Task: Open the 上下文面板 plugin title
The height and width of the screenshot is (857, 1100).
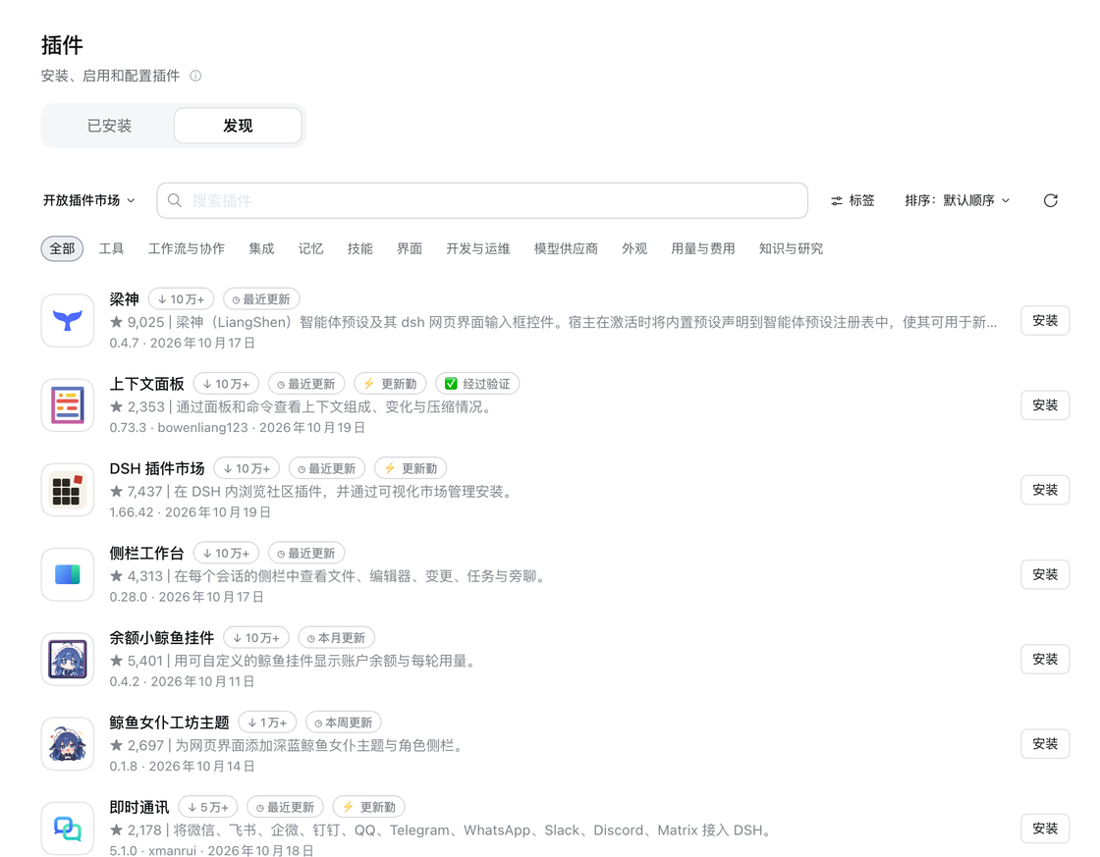Action: pyautogui.click(x=146, y=384)
